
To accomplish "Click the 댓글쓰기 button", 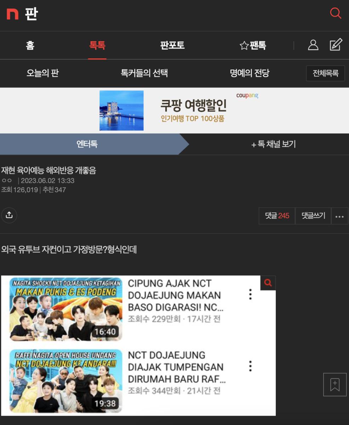I will [x=313, y=216].
